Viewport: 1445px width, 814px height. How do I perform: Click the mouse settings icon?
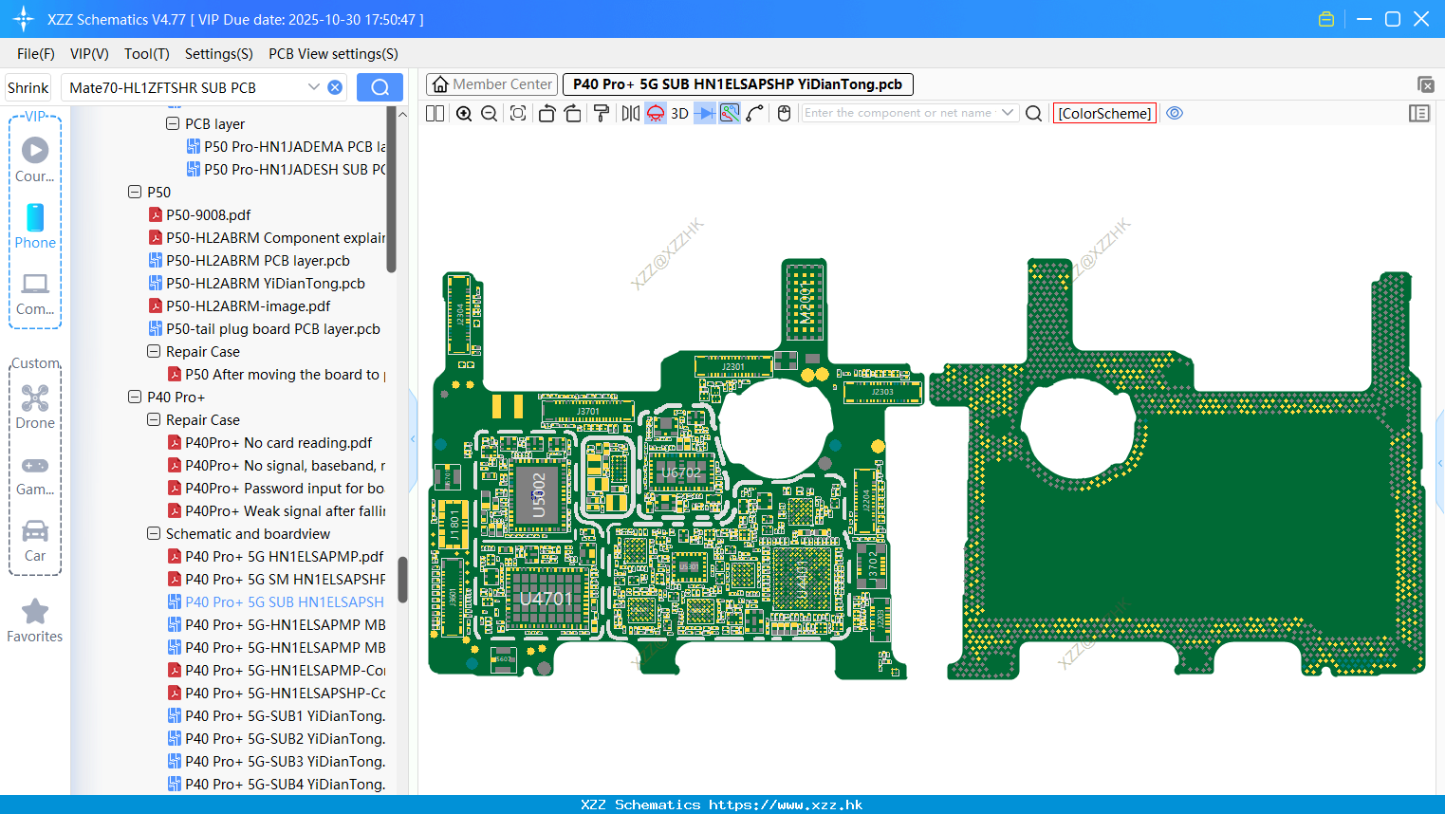[784, 113]
